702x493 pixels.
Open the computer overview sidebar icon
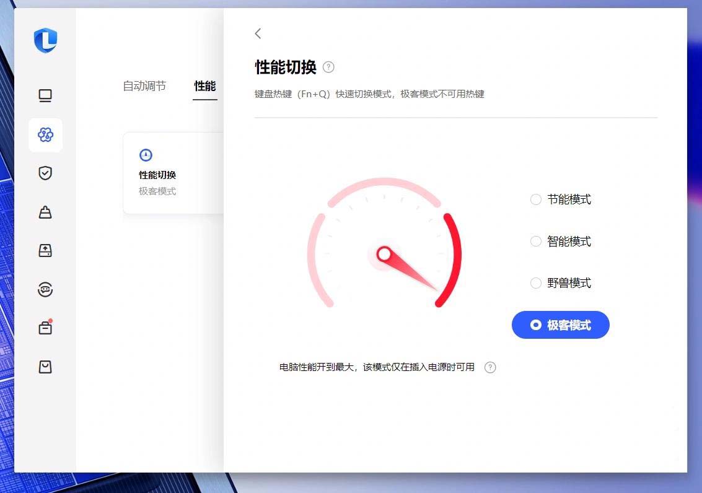[45, 96]
